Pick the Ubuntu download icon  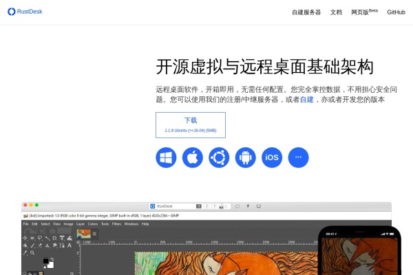(219, 157)
